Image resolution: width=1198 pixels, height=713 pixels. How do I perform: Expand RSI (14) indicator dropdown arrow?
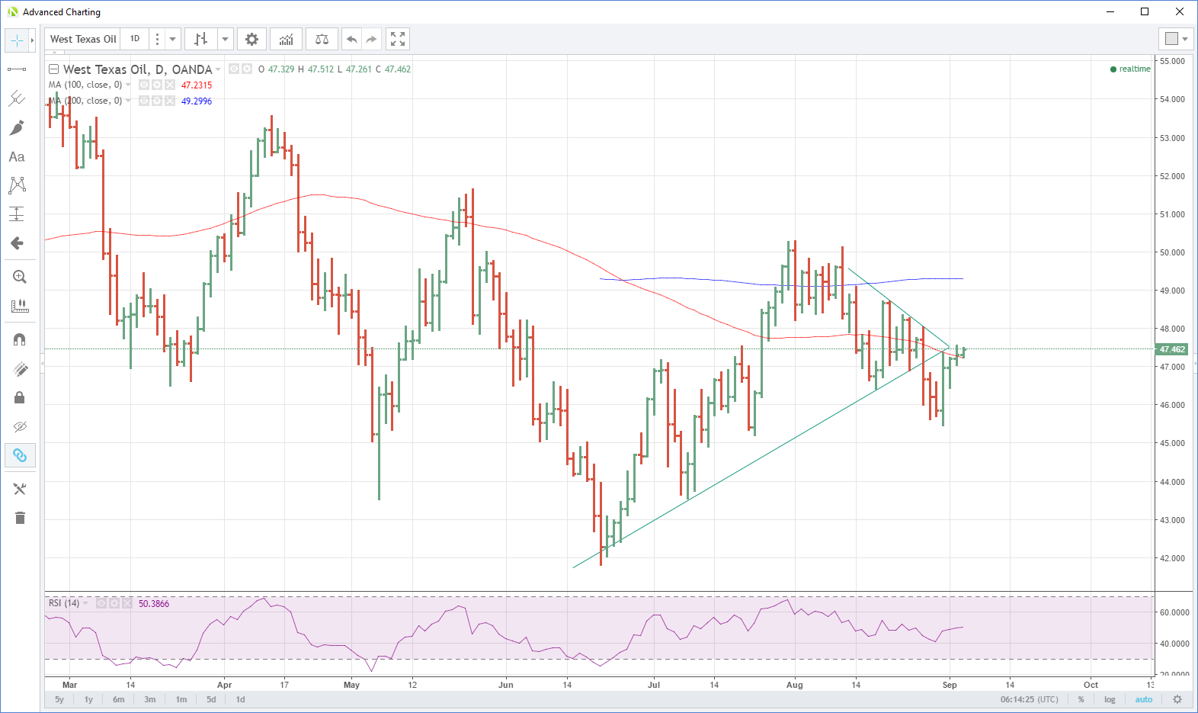(x=85, y=603)
